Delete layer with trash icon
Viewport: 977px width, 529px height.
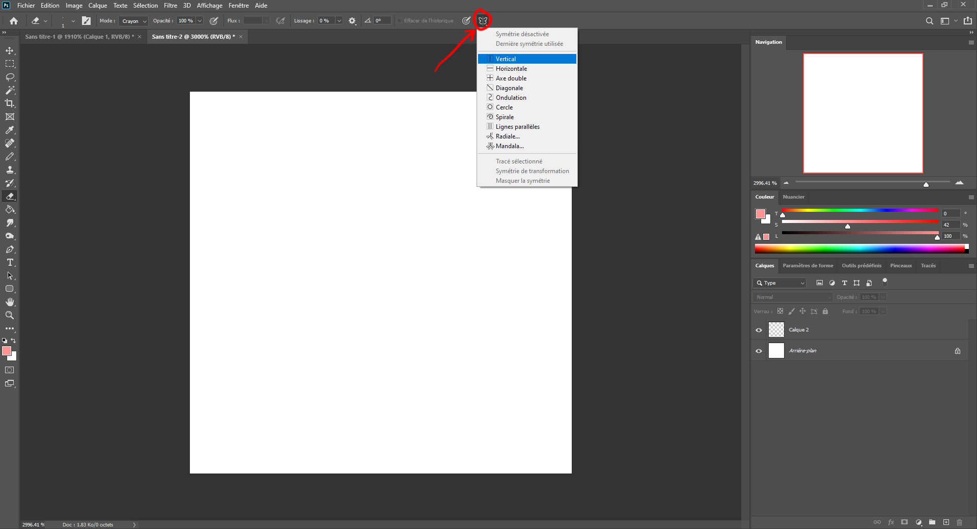(x=959, y=522)
